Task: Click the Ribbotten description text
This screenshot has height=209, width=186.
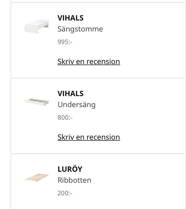Action: (x=74, y=180)
